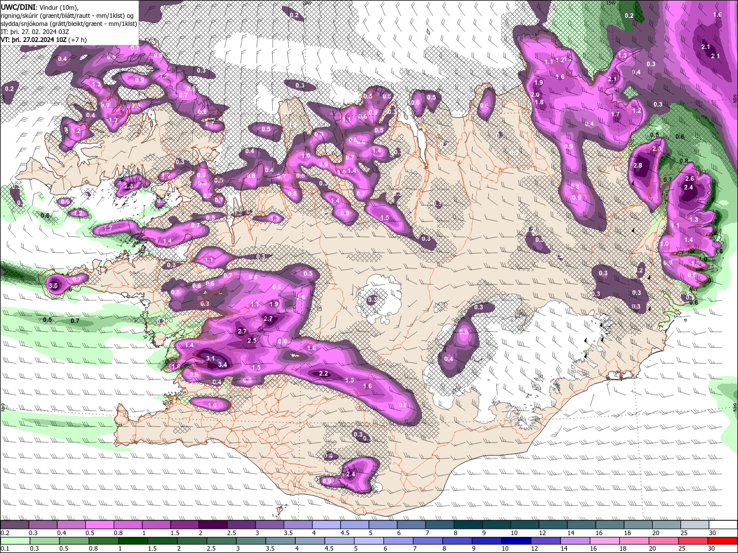Click the '1.0' value near the southwest coast
This screenshot has width=738, height=553.
point(212,406)
